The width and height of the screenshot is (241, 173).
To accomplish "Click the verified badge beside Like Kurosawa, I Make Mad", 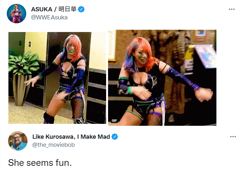I will click(x=115, y=136).
